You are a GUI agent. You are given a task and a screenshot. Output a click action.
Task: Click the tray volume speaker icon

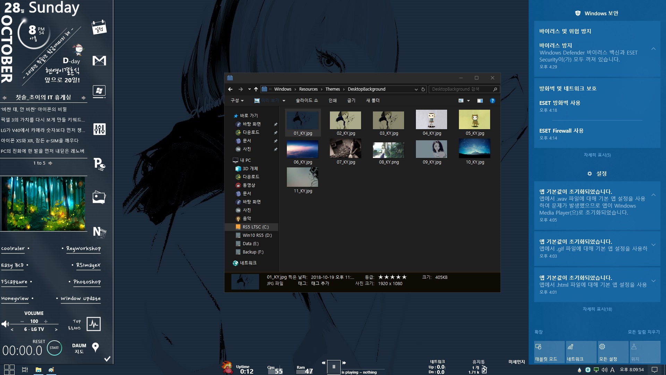click(605, 370)
